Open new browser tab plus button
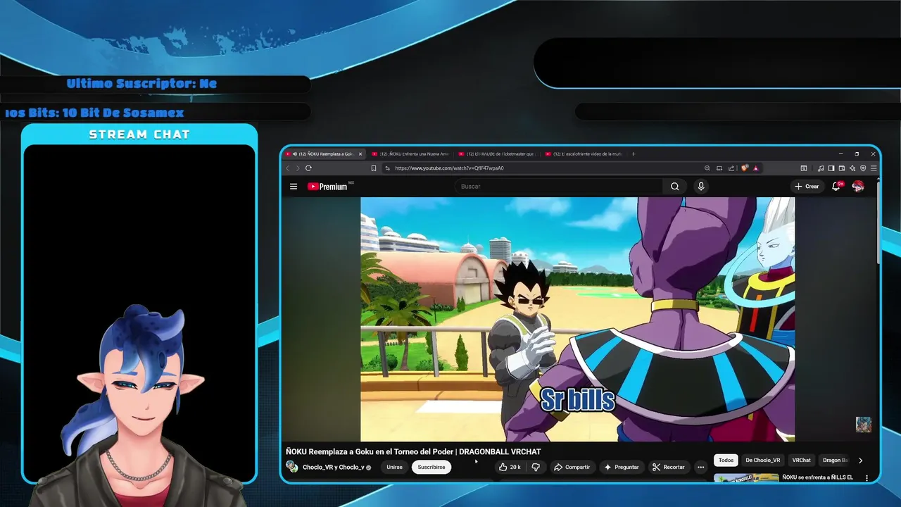901x507 pixels. coord(633,154)
